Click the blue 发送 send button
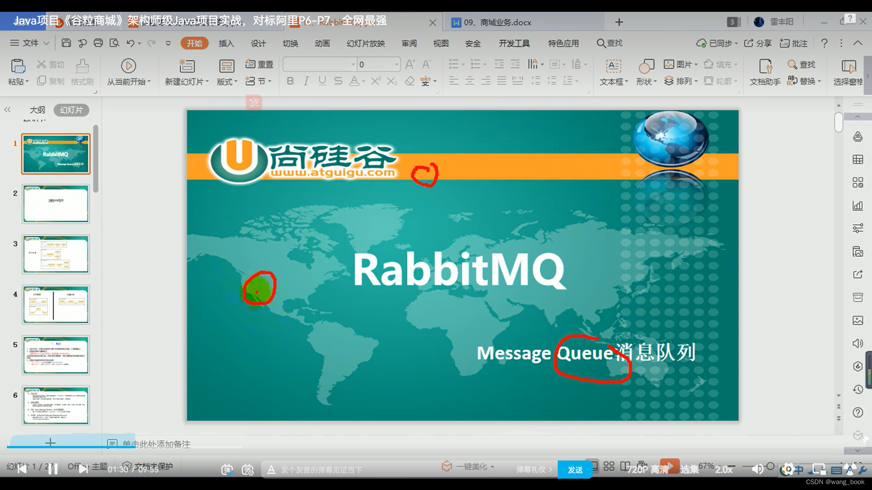 click(x=575, y=470)
